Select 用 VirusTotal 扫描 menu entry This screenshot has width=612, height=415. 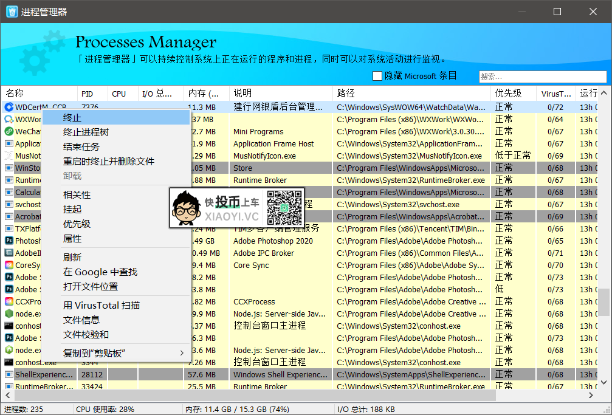point(116,305)
